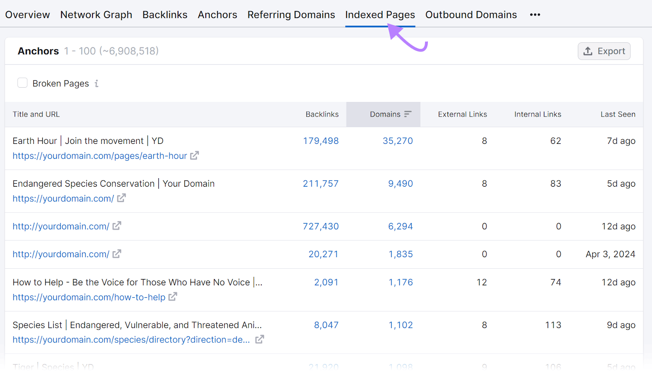Click the Export button
Screen dimensions: 652x373
[604, 51]
